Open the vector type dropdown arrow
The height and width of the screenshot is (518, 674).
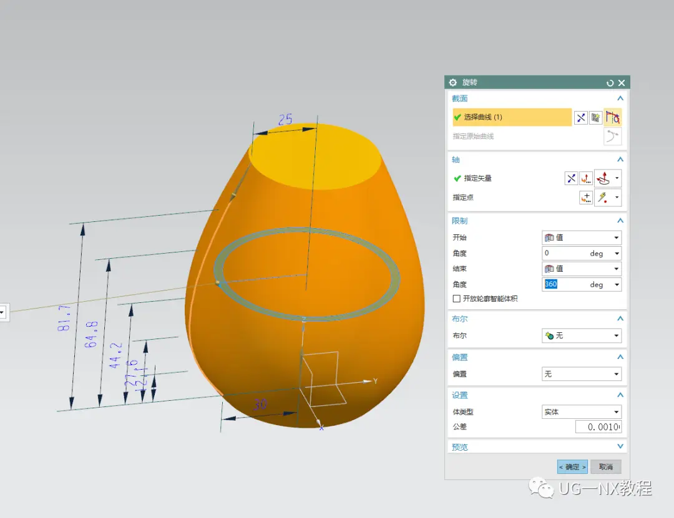pyautogui.click(x=617, y=178)
